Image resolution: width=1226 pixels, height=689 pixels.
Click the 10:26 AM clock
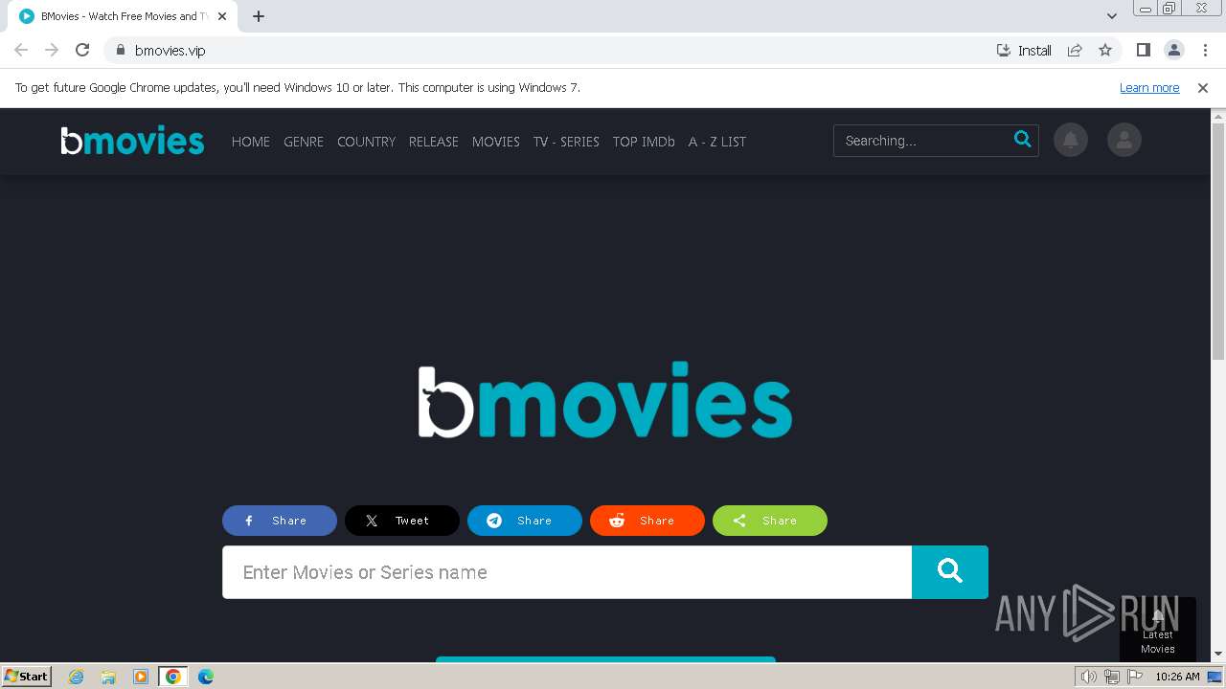[1177, 677]
